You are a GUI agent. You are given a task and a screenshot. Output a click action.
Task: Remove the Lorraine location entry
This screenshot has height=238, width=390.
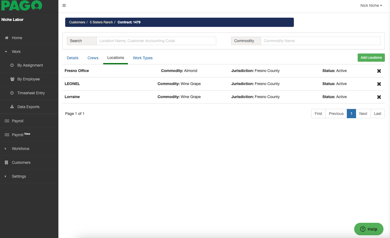click(379, 97)
